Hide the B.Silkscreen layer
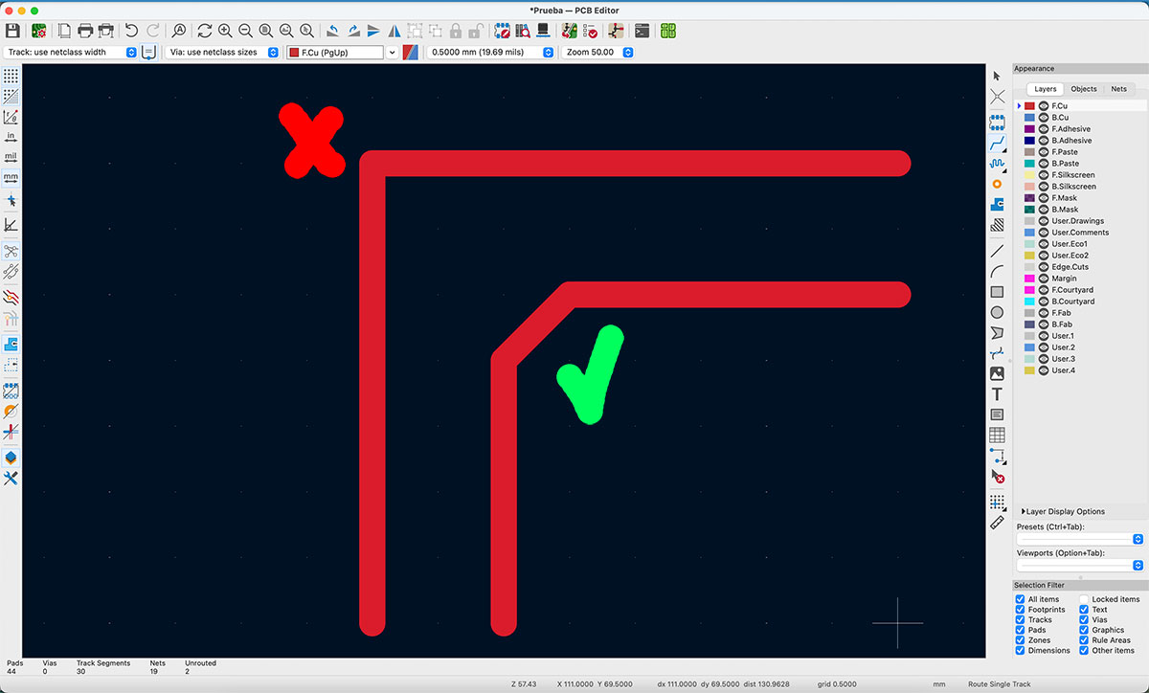 [1045, 186]
